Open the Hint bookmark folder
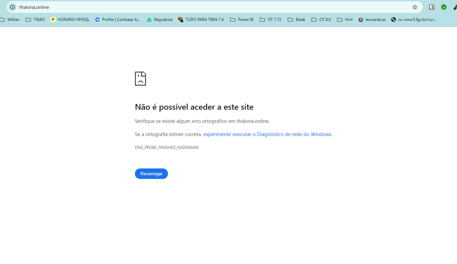Screen dimensions: 457x264 345,20
